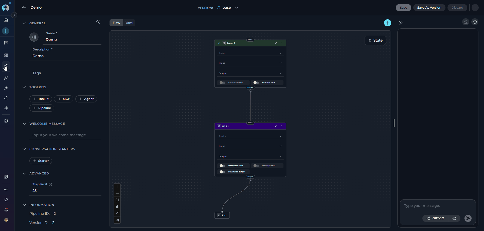Toggle Interrupt after on MCP 1 node

tap(256, 166)
